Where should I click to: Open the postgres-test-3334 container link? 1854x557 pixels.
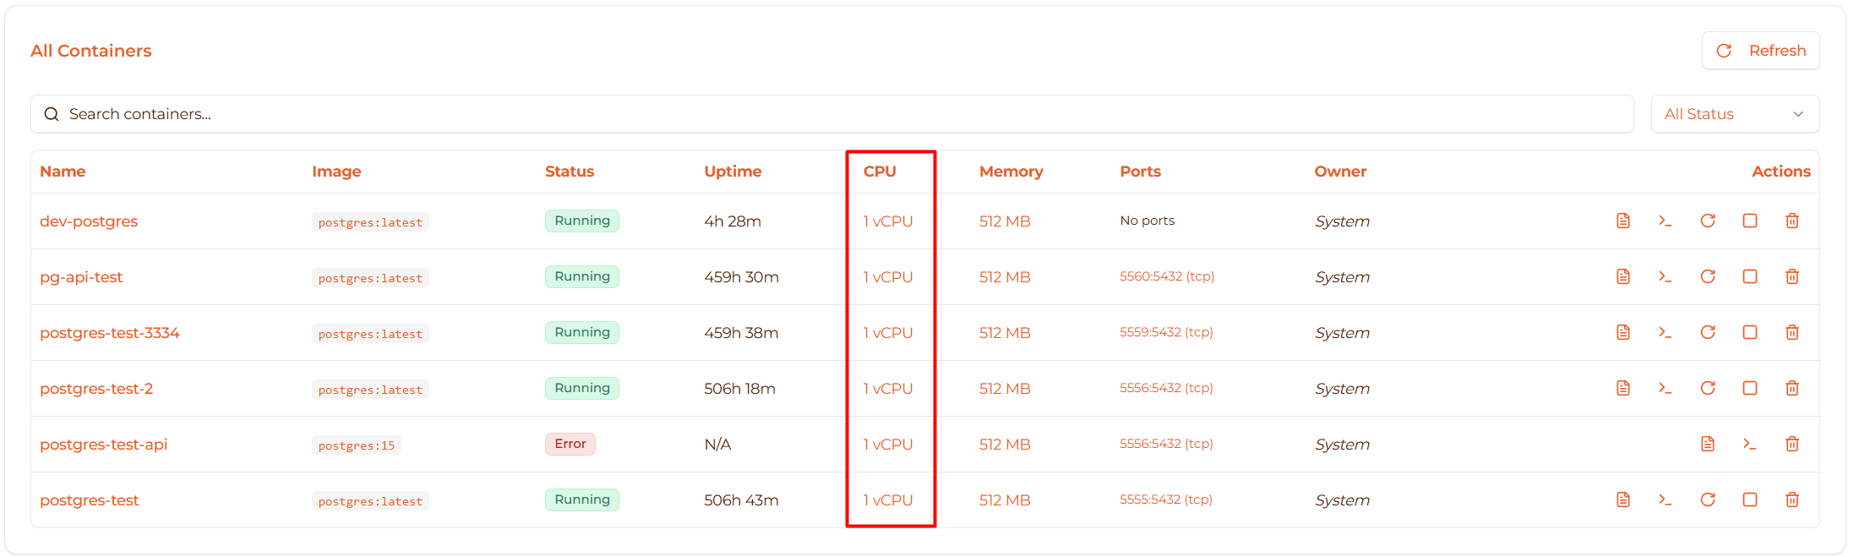click(x=110, y=333)
